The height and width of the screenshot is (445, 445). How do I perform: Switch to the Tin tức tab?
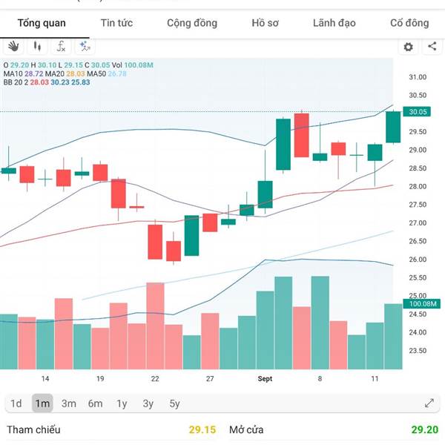(116, 23)
